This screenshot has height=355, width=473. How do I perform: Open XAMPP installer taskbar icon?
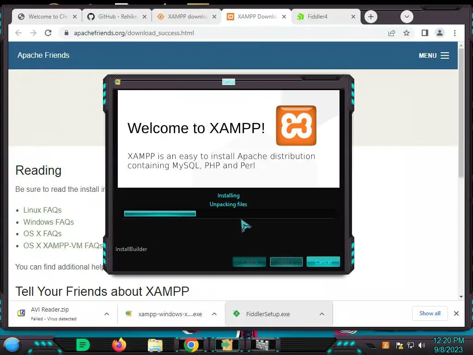(x=227, y=345)
